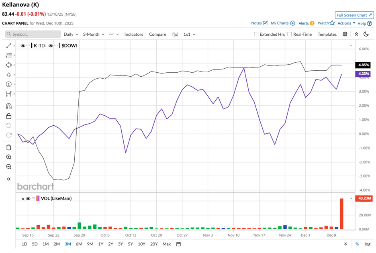This screenshot has height=253, width=376.
Task: Click the redo arrow icon
Action: [8, 135]
